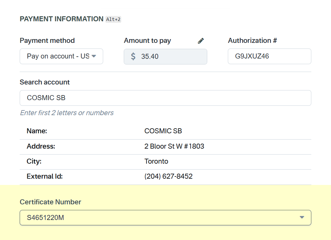Click the PAYMENT INFORMATION heading
This screenshot has width=331, height=240.
click(62, 19)
